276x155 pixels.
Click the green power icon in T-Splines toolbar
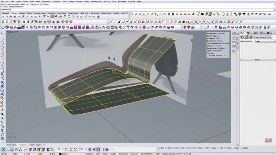tap(3, 27)
